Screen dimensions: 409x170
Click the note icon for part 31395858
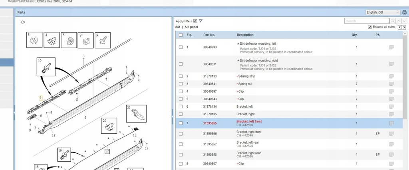(x=391, y=154)
